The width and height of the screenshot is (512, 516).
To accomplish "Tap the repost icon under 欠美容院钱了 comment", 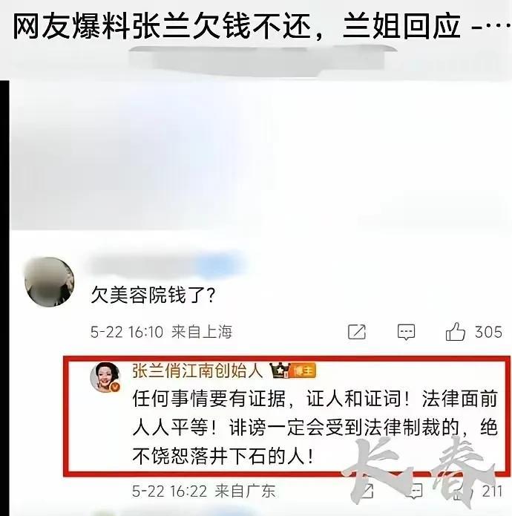I will coord(357,332).
